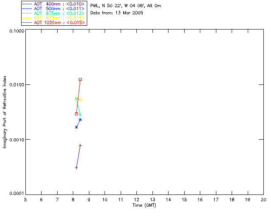Click the lower blue asterisk data marker
This screenshot has height=216, width=271.
pos(76,127)
